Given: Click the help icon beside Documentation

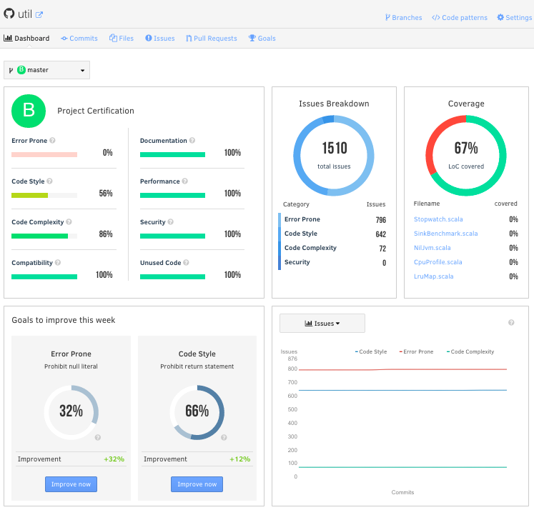Looking at the screenshot, I should [192, 141].
